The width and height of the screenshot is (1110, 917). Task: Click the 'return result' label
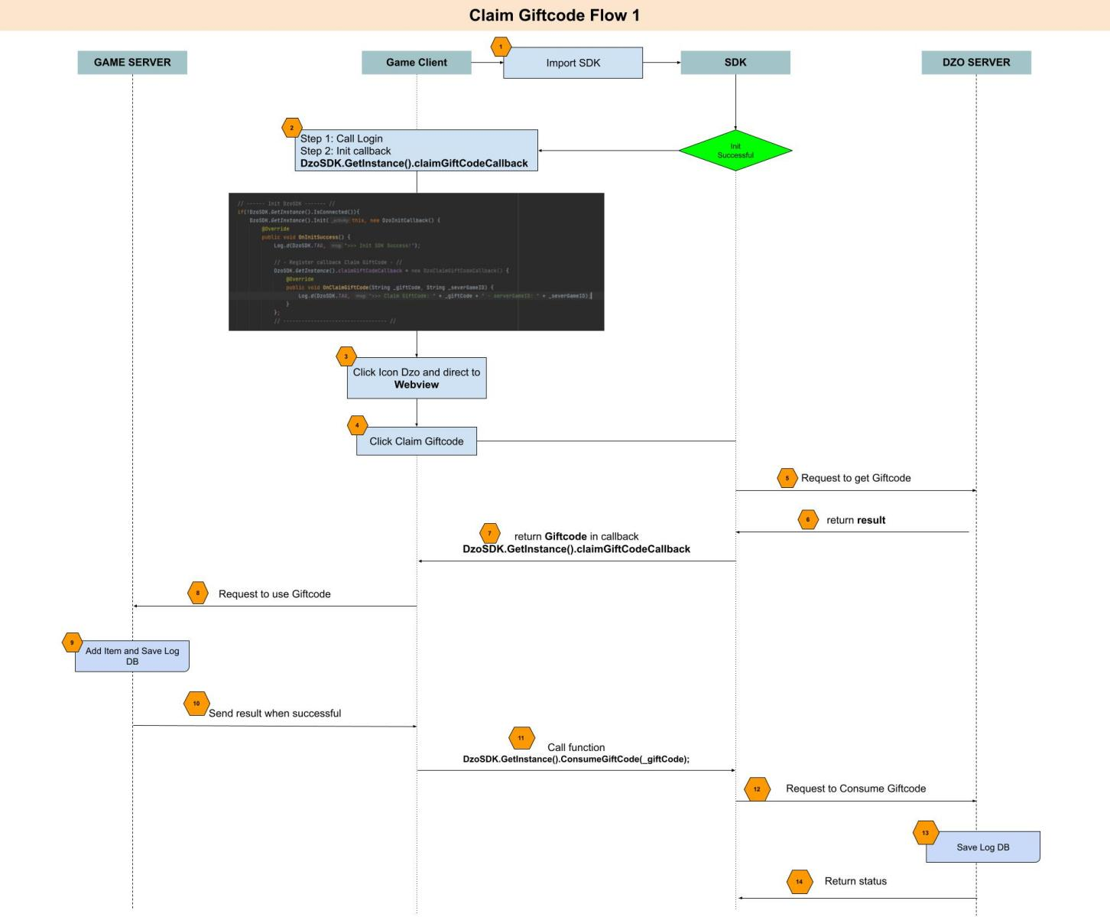[856, 520]
